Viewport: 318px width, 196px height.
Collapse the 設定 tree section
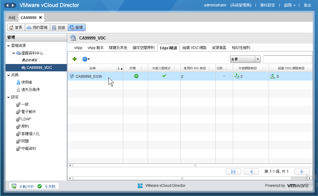click(x=8, y=97)
